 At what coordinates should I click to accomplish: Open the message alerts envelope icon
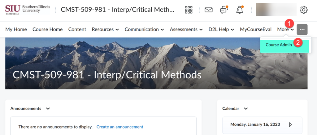point(209,10)
